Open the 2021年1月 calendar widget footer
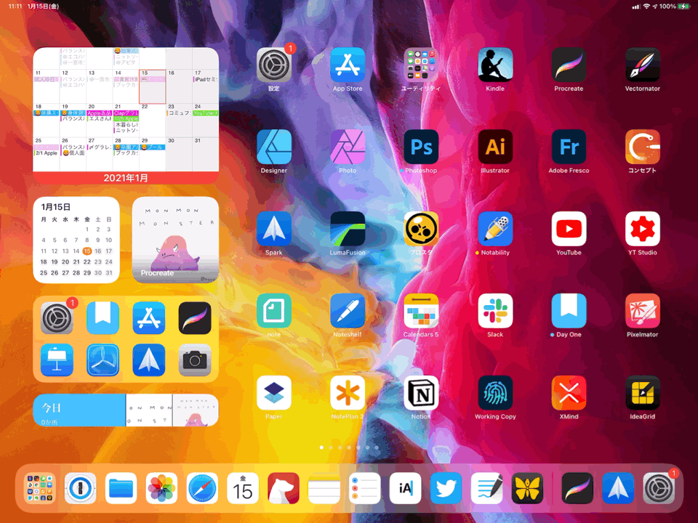 pos(126,178)
